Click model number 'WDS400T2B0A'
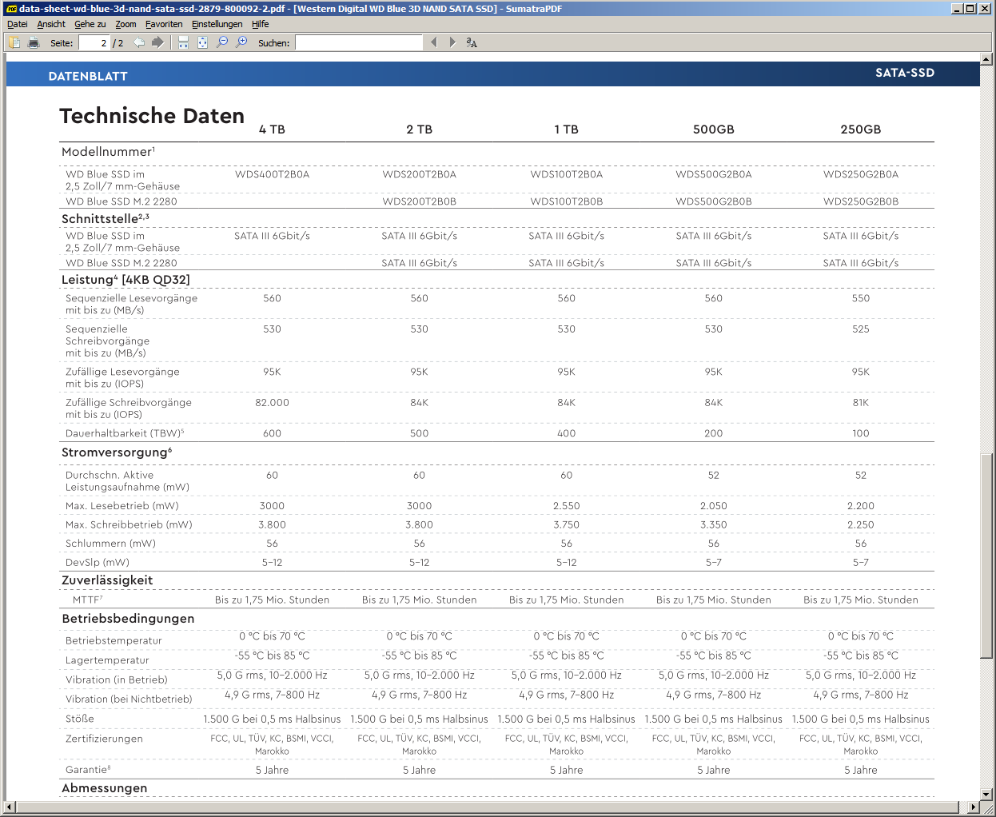 click(272, 174)
